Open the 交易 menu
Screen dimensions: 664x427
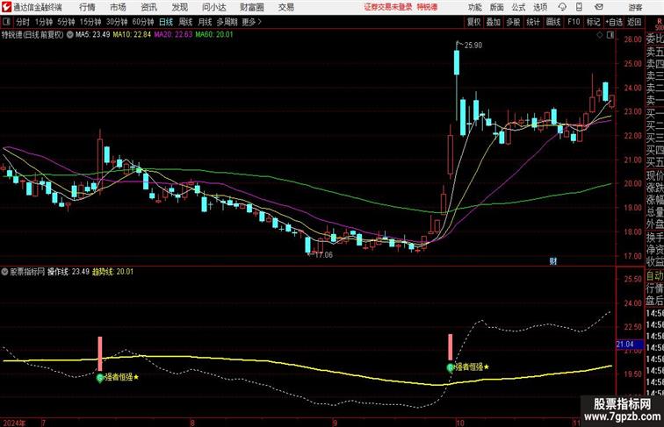coord(285,7)
